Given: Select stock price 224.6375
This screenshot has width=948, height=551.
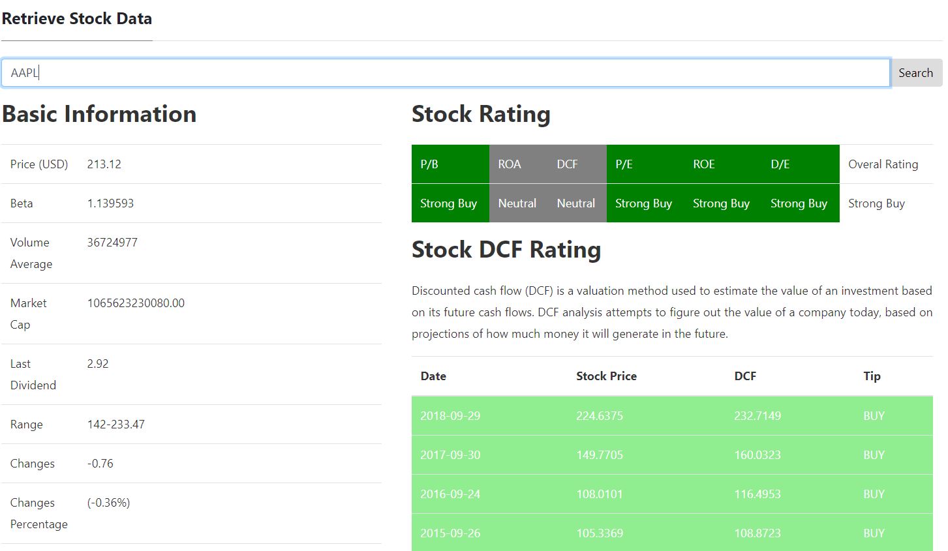Looking at the screenshot, I should [600, 416].
